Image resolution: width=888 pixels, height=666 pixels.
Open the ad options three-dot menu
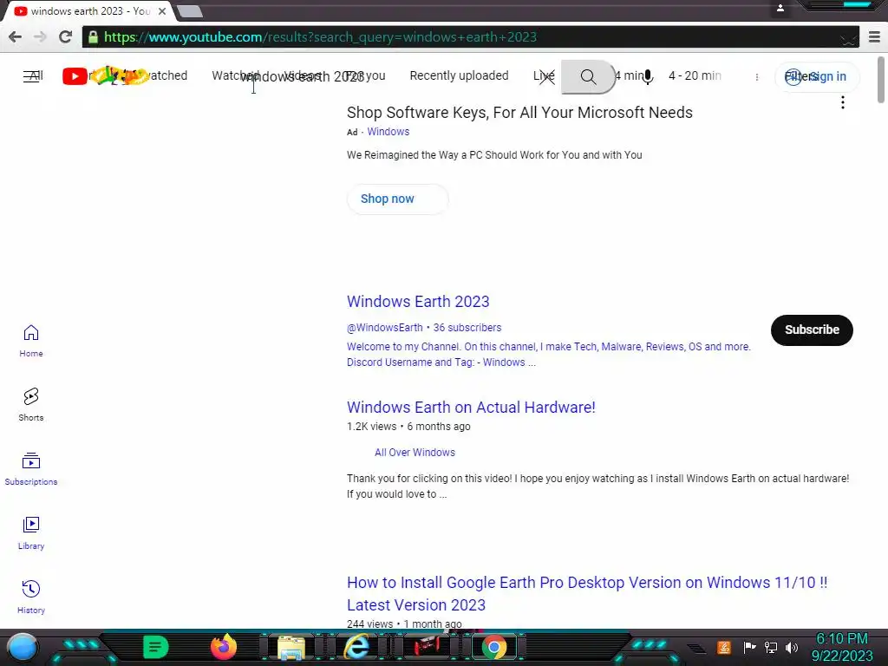843,102
